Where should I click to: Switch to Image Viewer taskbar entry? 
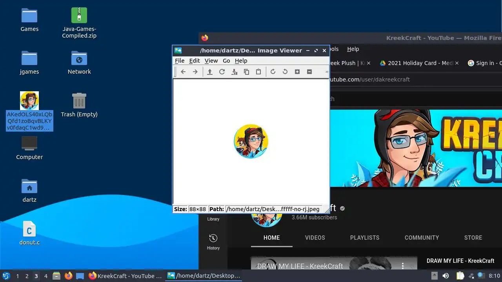(x=204, y=276)
